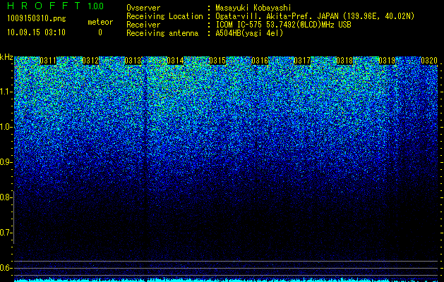This screenshot has height=282, width=444.
Task: Click the date stamp 10.09.15 03:10
Action: 36,32
